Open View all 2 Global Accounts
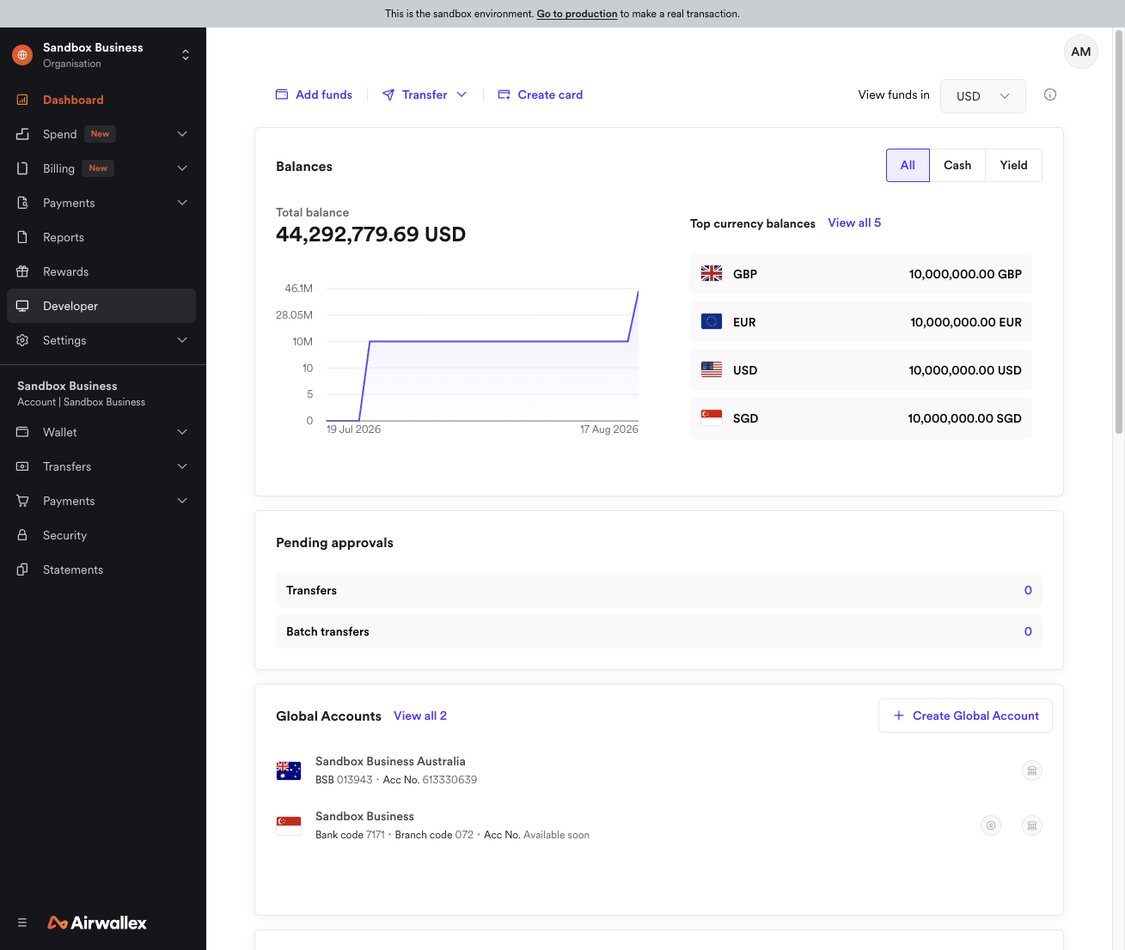This screenshot has width=1125, height=950. (420, 716)
